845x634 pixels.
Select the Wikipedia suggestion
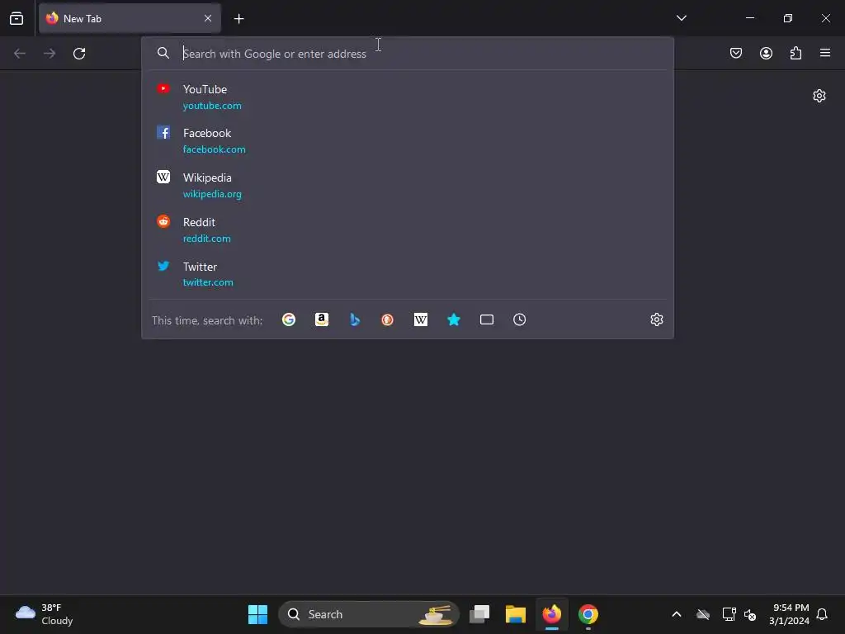coord(408,186)
